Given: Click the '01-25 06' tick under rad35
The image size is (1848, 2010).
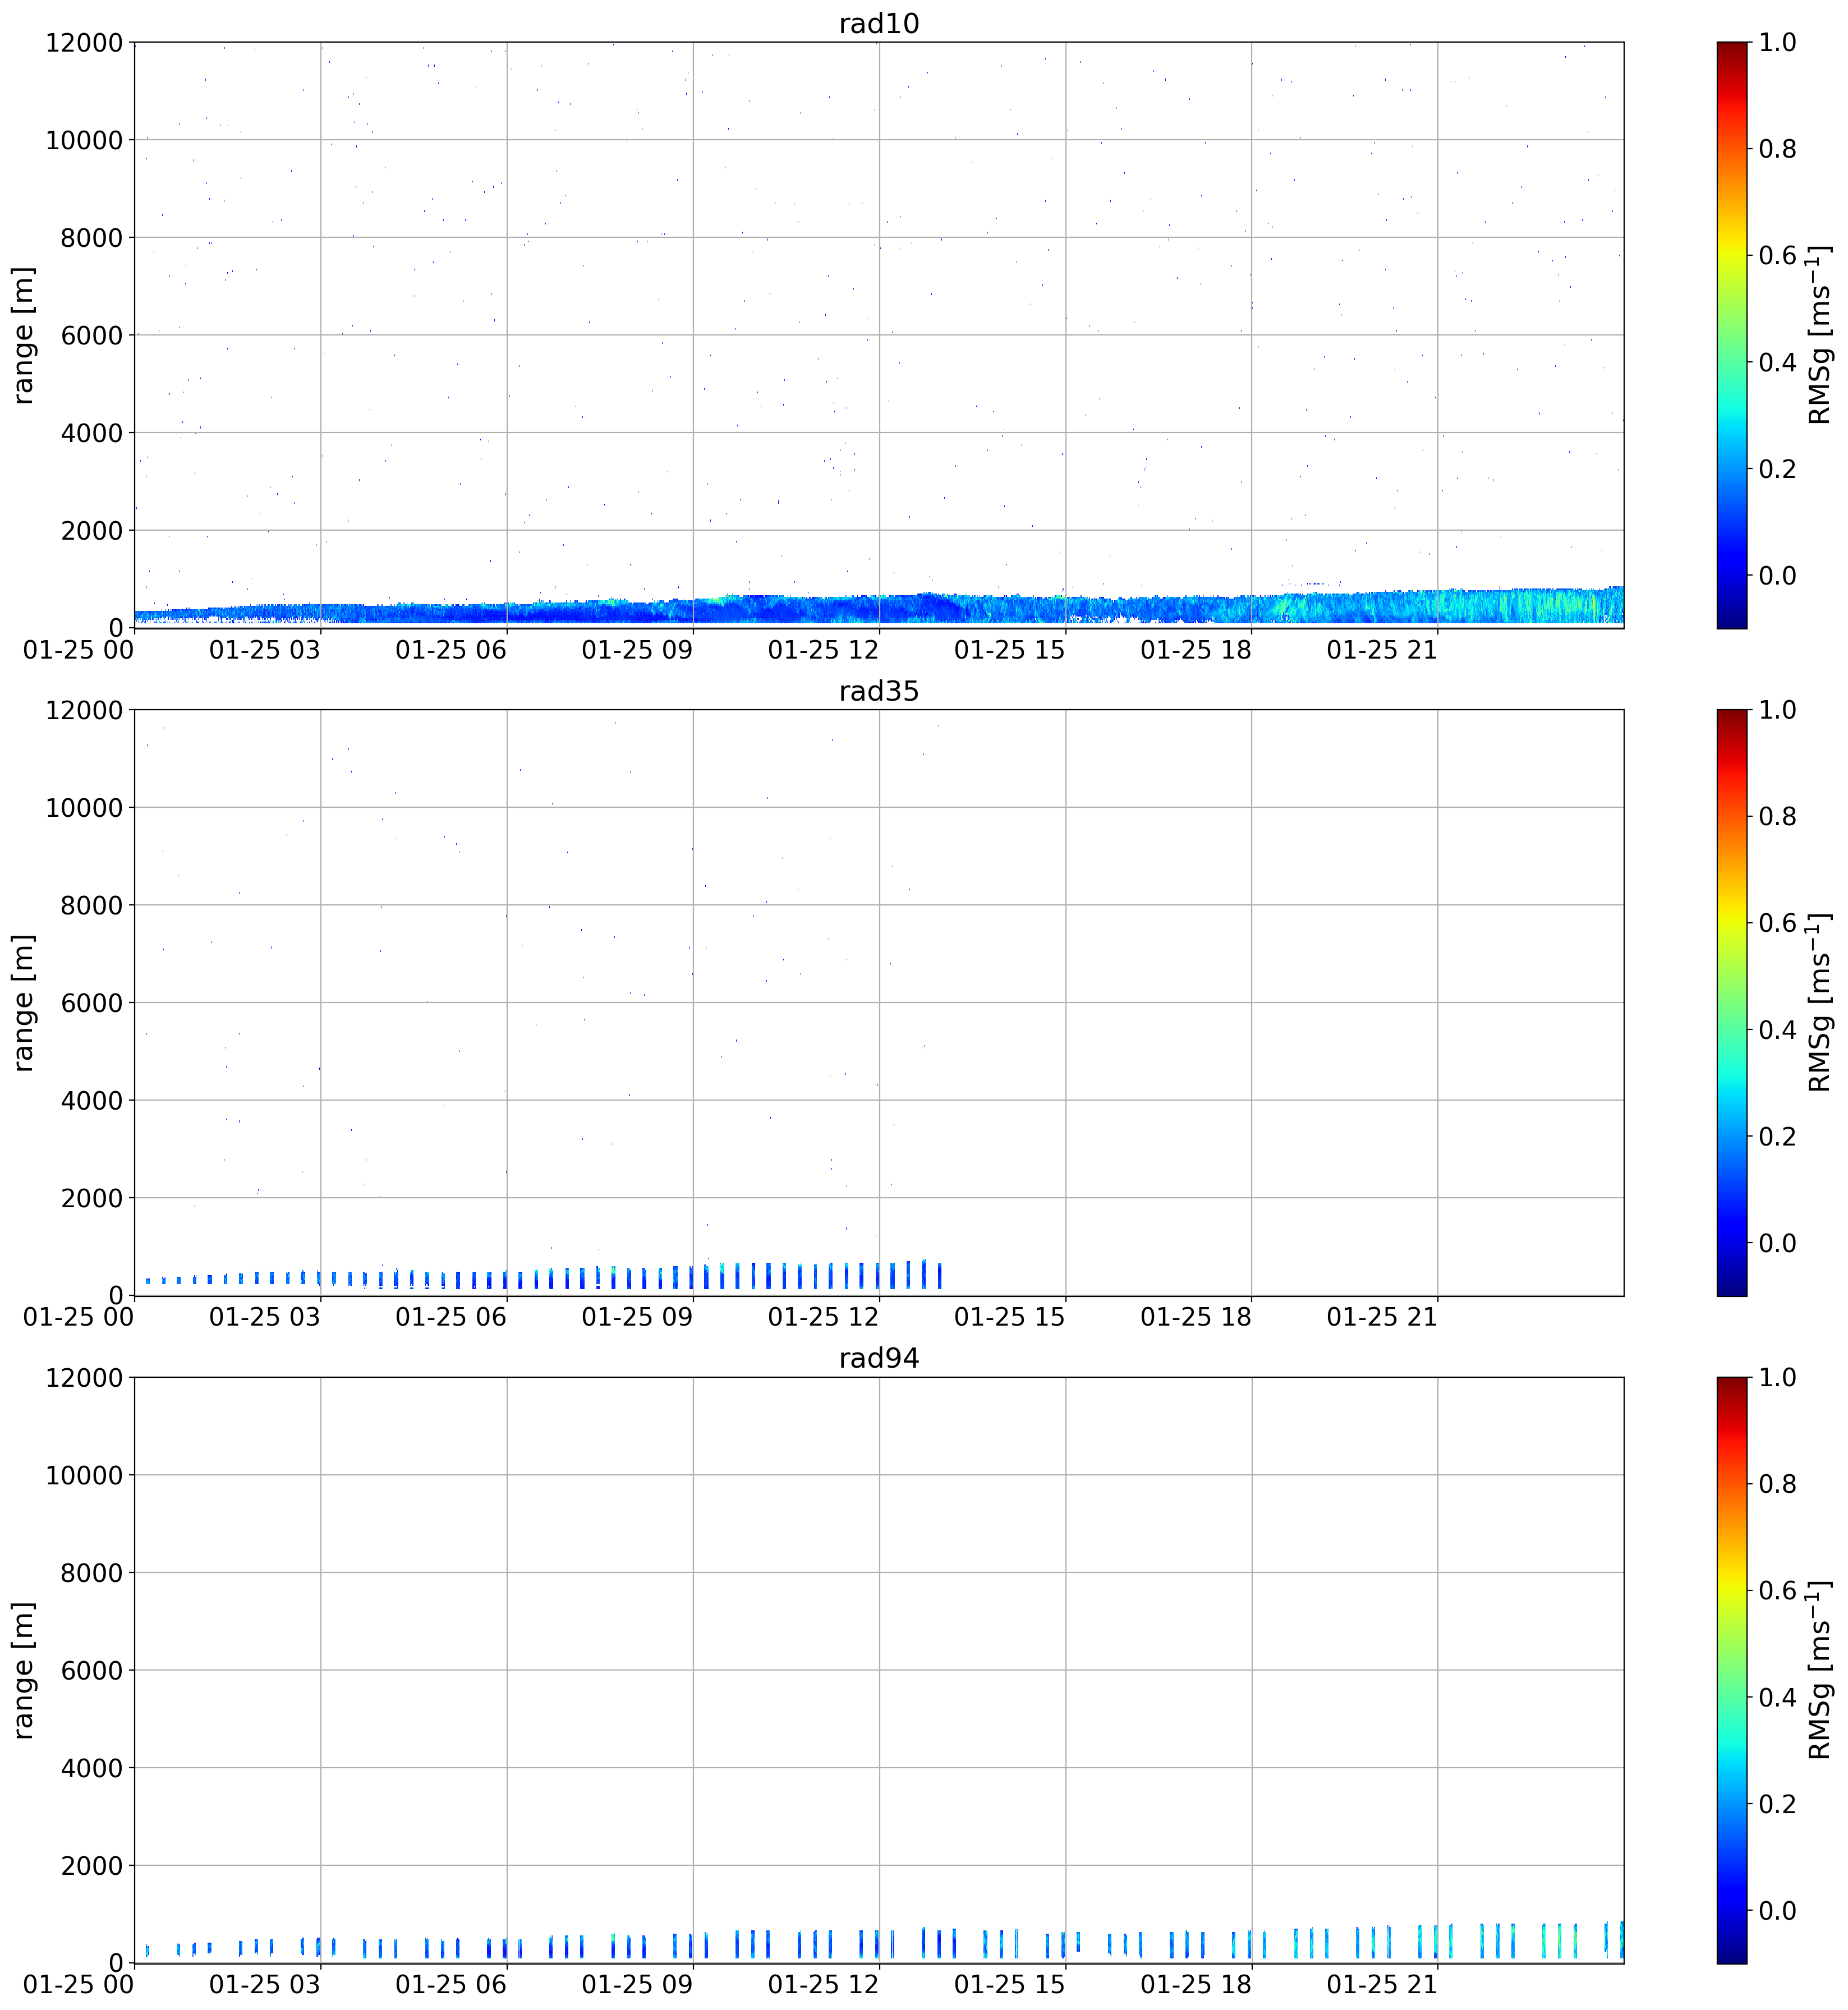Looking at the screenshot, I should tap(451, 1318).
